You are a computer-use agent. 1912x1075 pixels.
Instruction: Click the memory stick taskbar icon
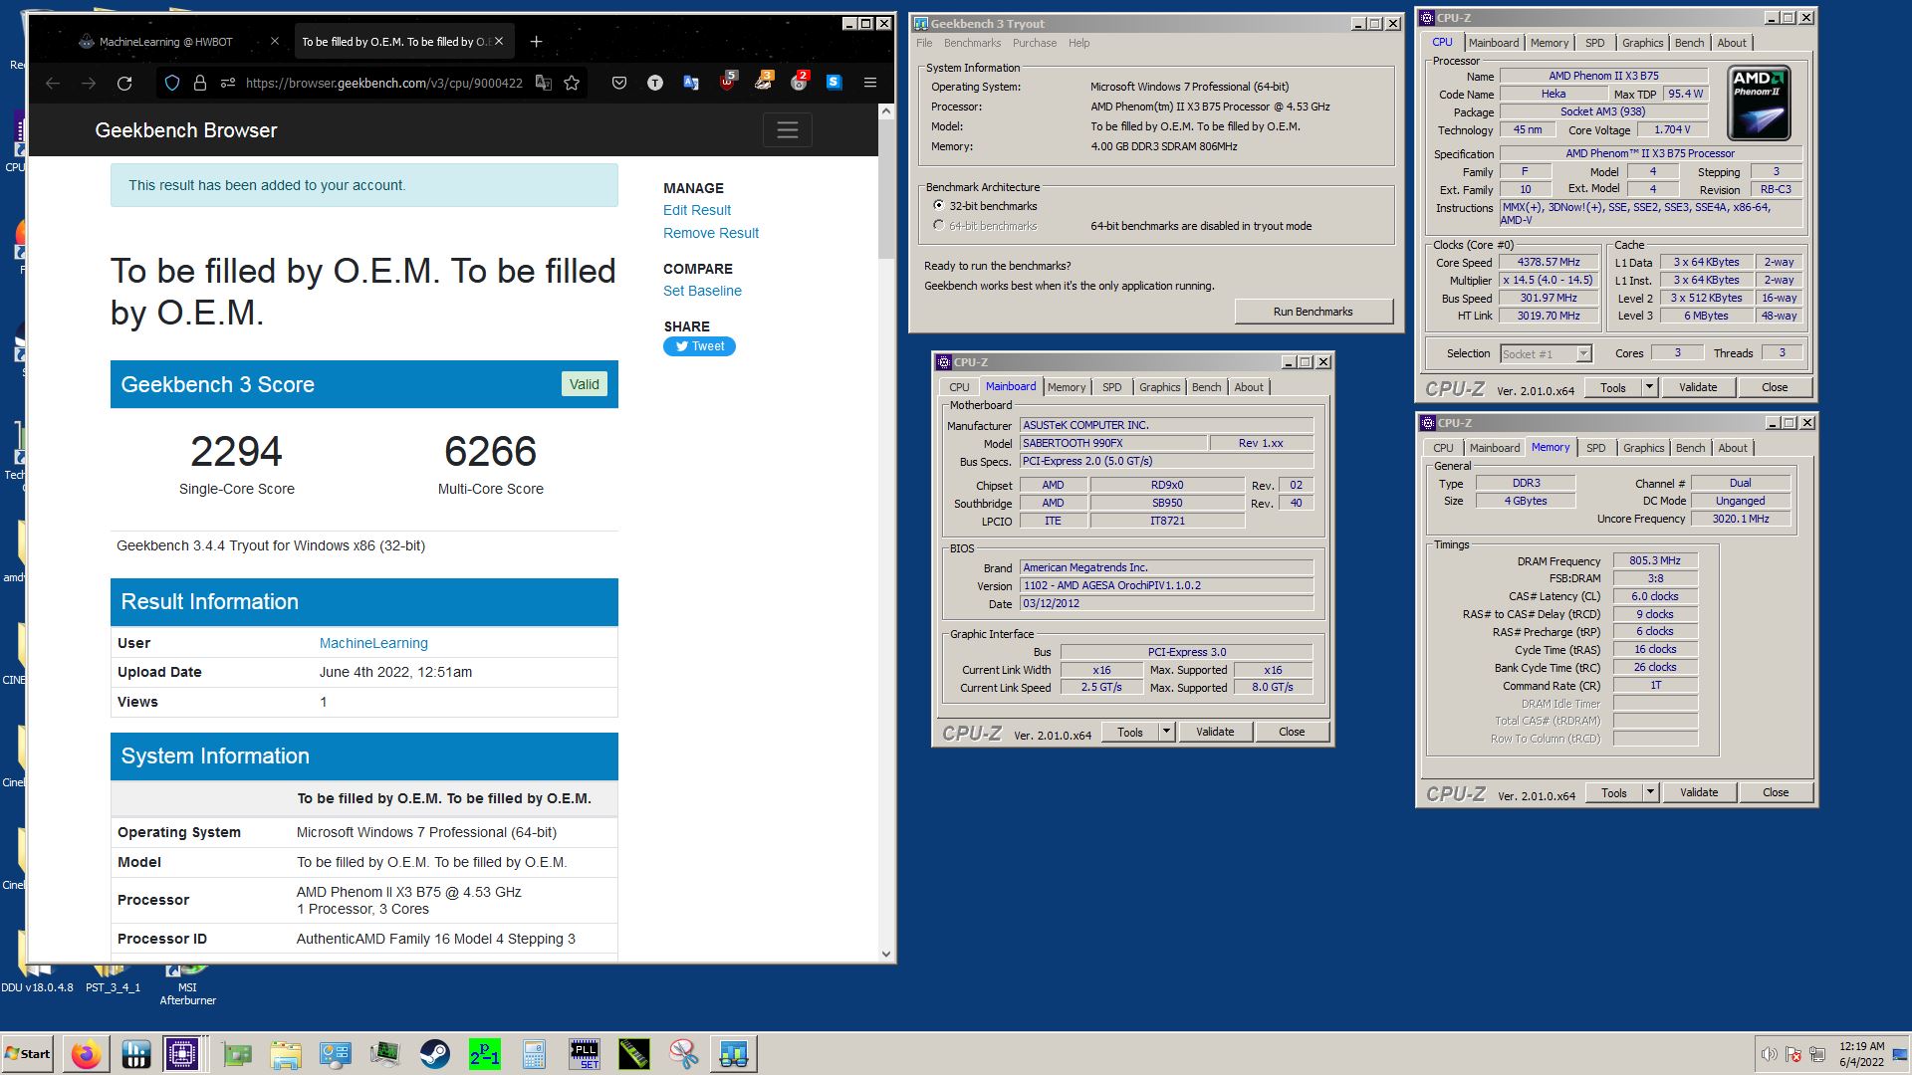click(634, 1054)
